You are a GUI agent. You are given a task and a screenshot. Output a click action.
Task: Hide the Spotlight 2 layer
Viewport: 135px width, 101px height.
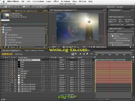tap(2, 71)
